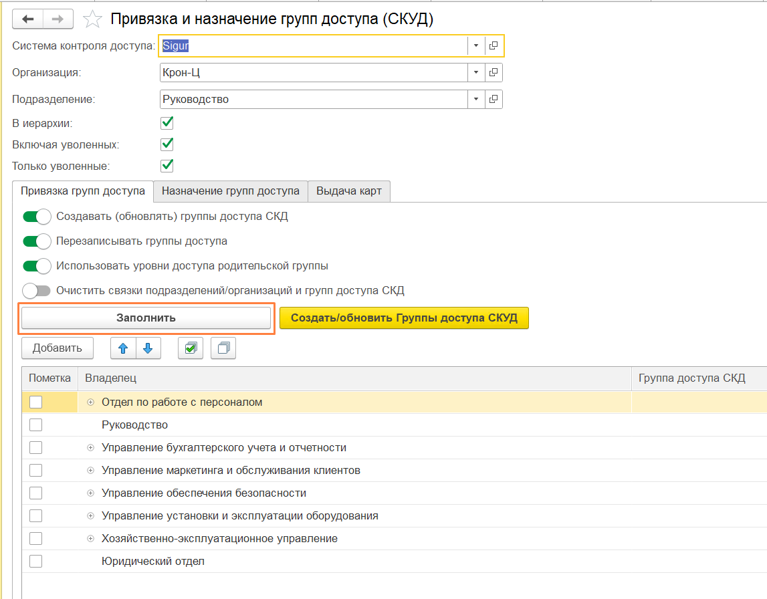Expand Управление обеспечения безопасности tree node

coord(91,493)
